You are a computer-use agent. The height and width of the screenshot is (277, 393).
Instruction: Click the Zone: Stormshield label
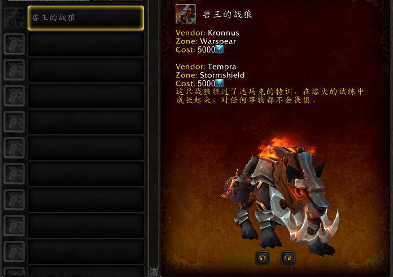click(210, 75)
